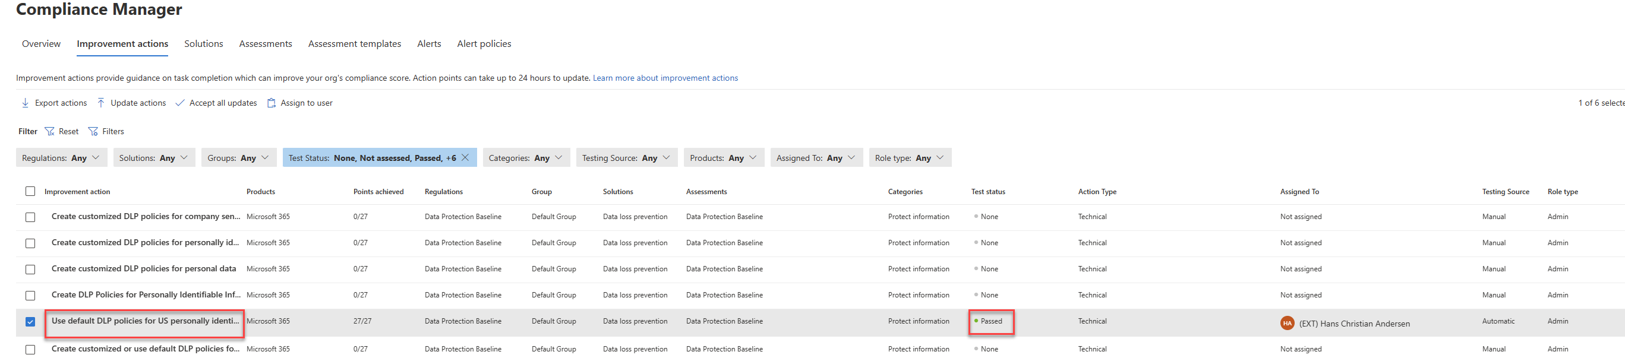Toggle the select-all checkbox in the header

click(x=30, y=191)
